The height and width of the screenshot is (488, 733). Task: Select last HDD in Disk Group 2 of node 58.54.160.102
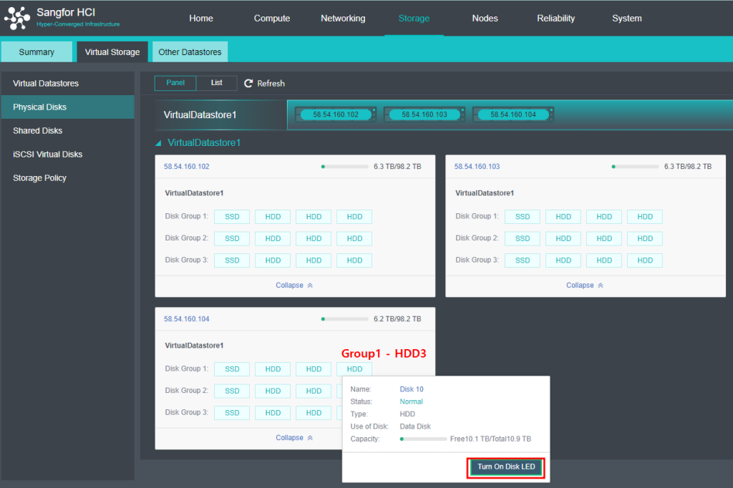click(354, 238)
